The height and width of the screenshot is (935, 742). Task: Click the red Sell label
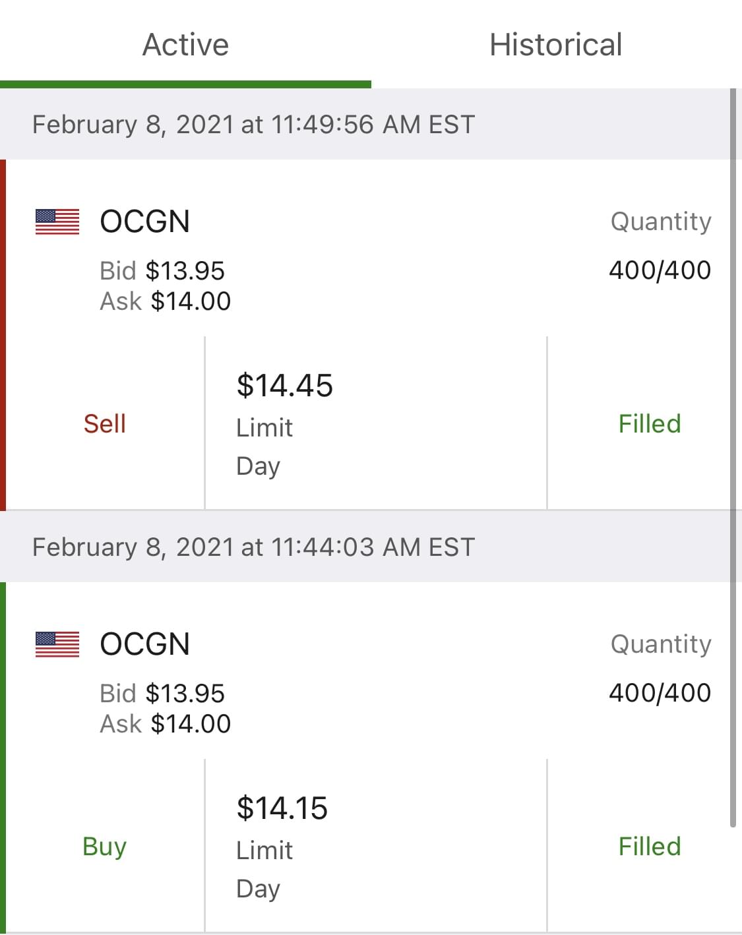click(x=105, y=423)
